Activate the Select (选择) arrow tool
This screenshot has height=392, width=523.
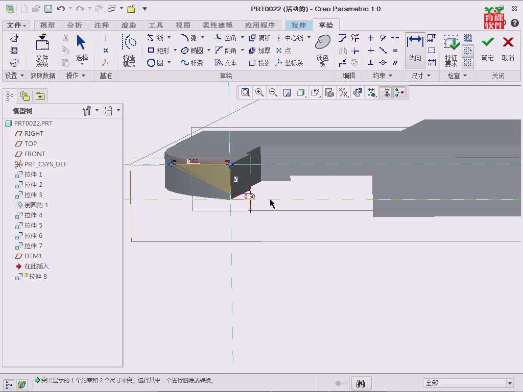pyautogui.click(x=81, y=48)
